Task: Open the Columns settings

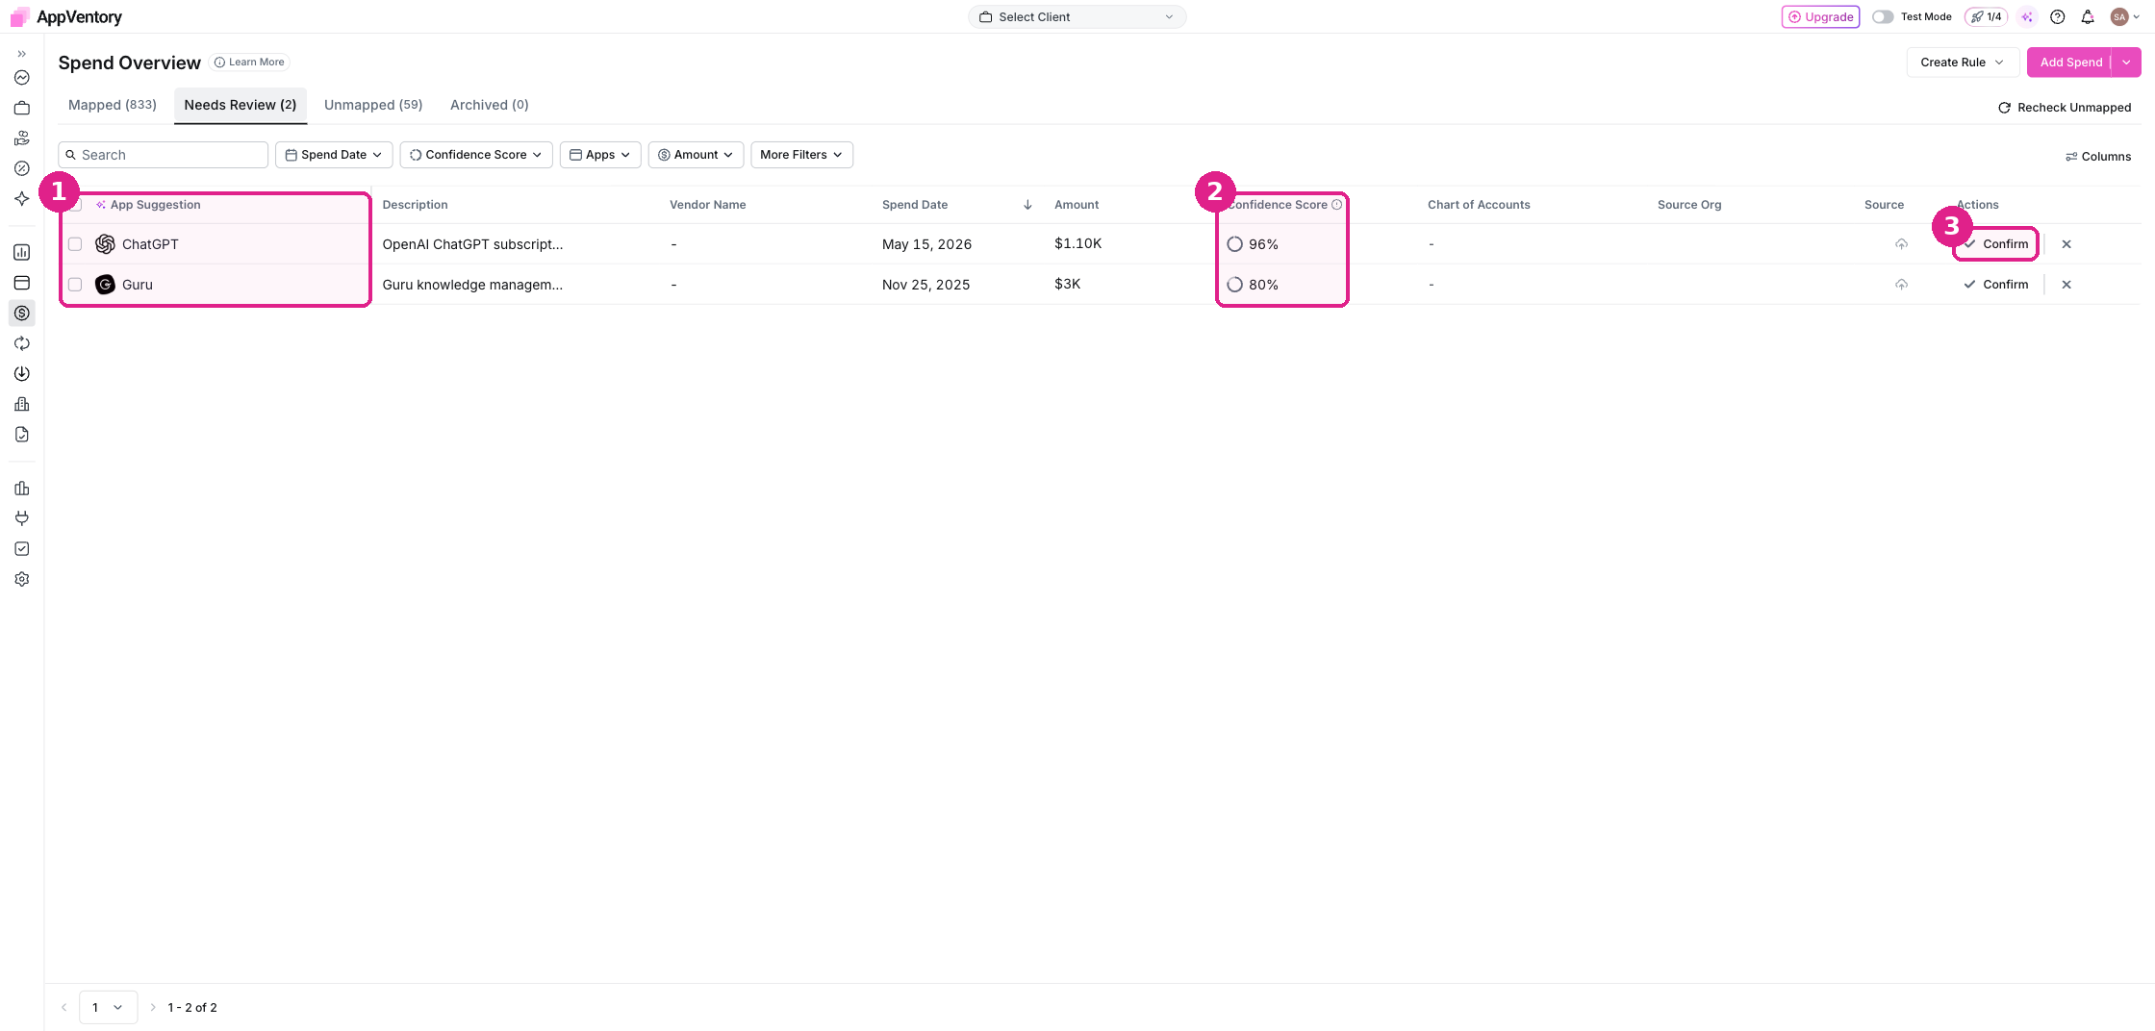Action: (x=2098, y=157)
